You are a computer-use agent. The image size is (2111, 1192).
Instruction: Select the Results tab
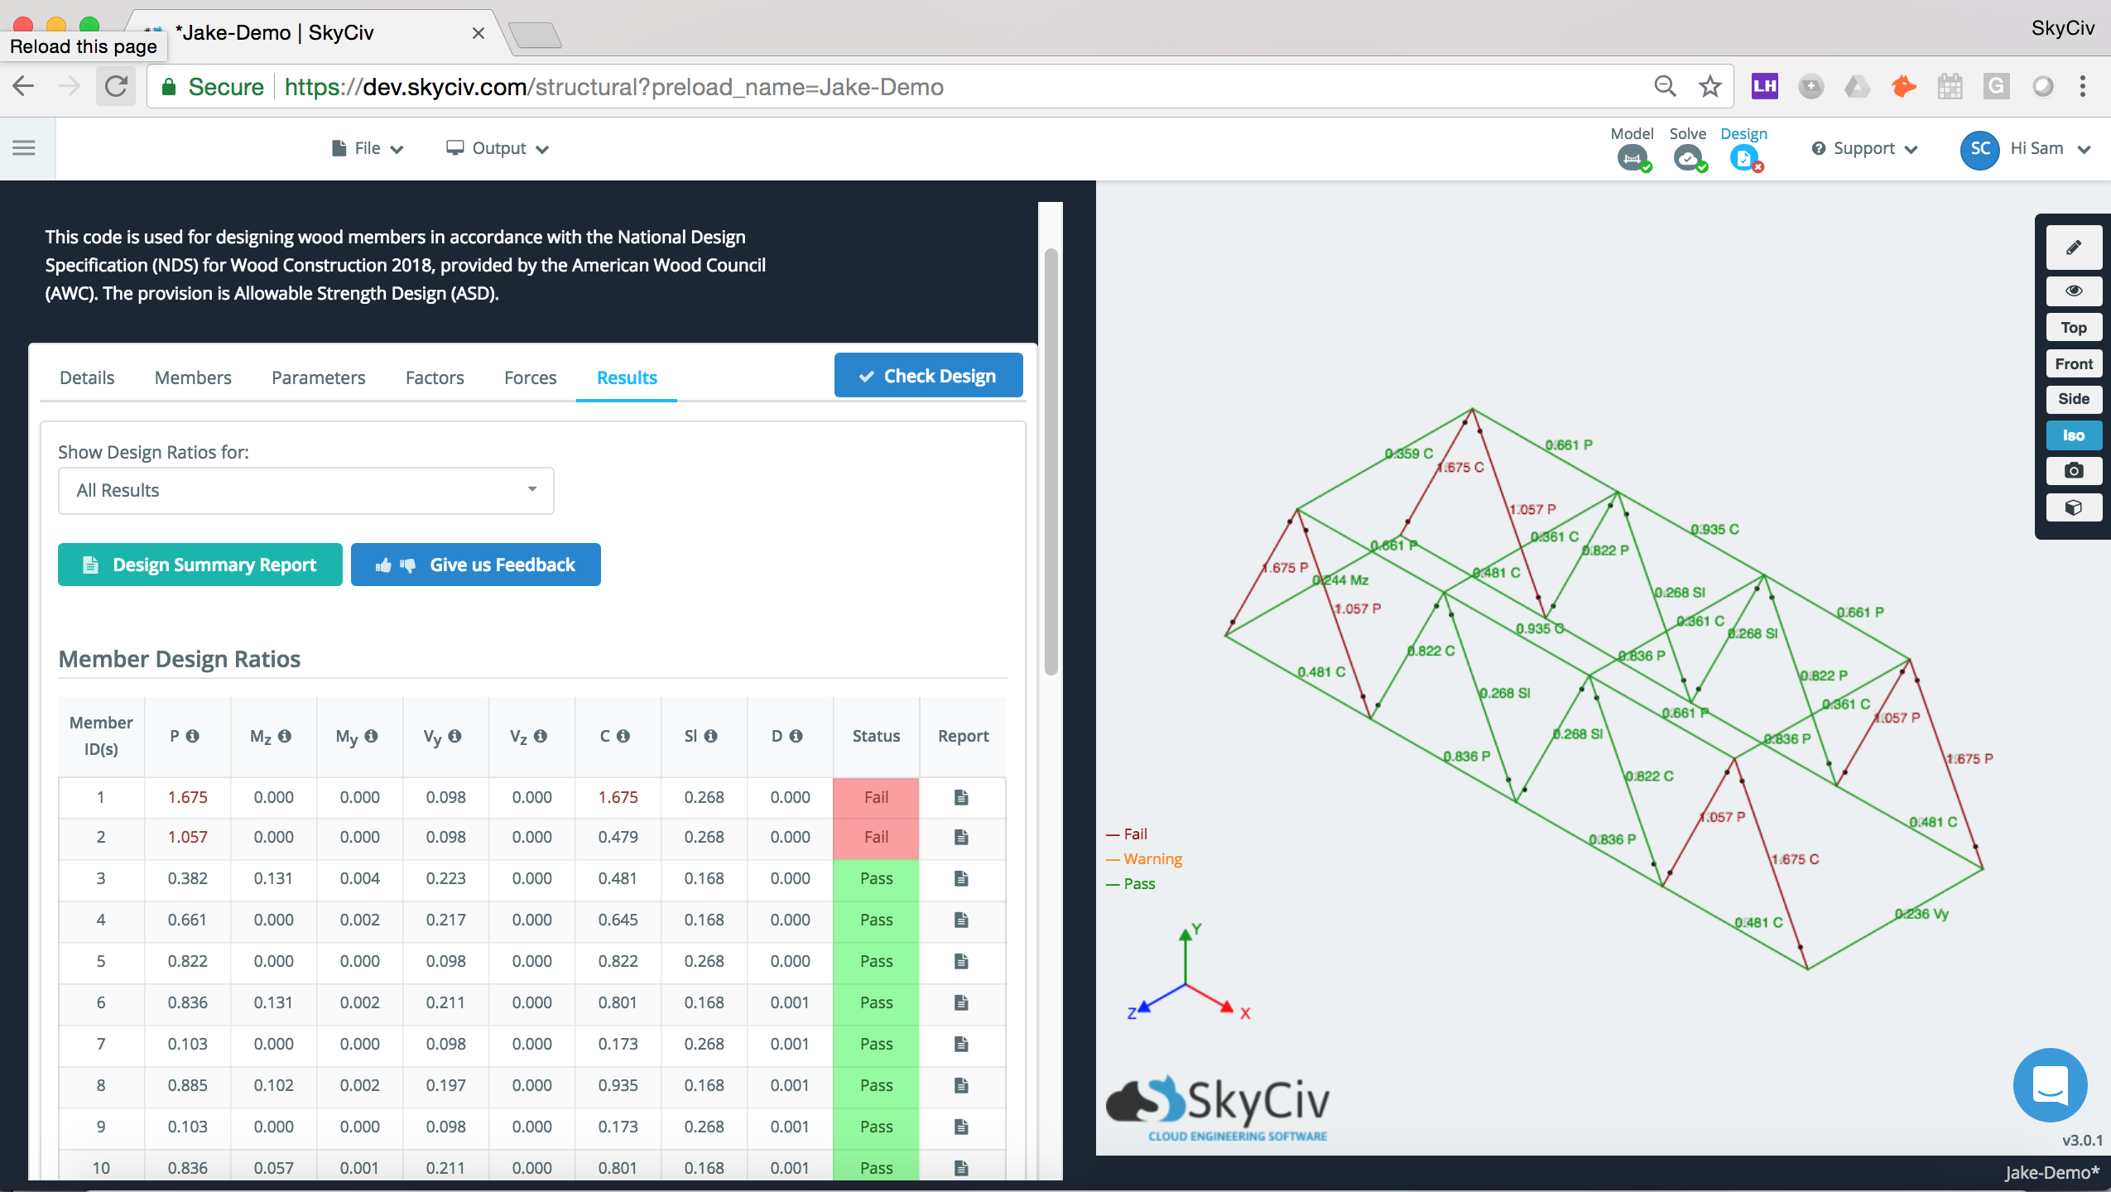coord(627,376)
